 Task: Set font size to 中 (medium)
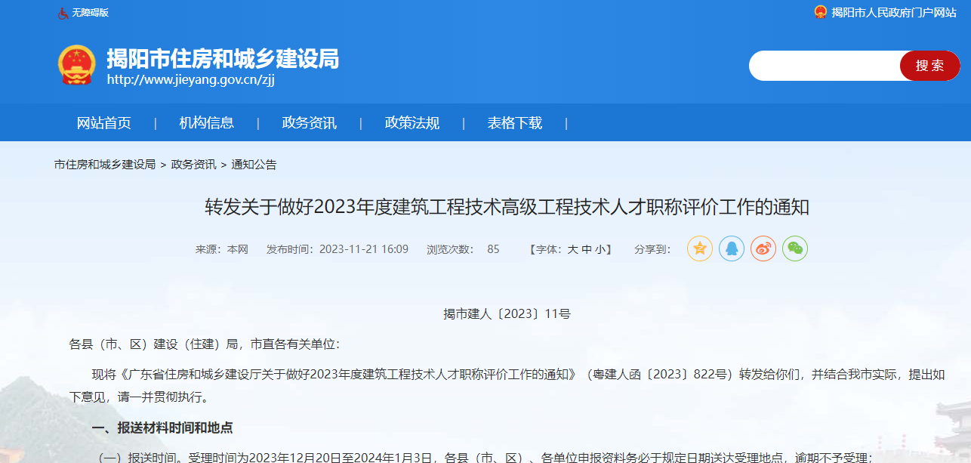586,249
